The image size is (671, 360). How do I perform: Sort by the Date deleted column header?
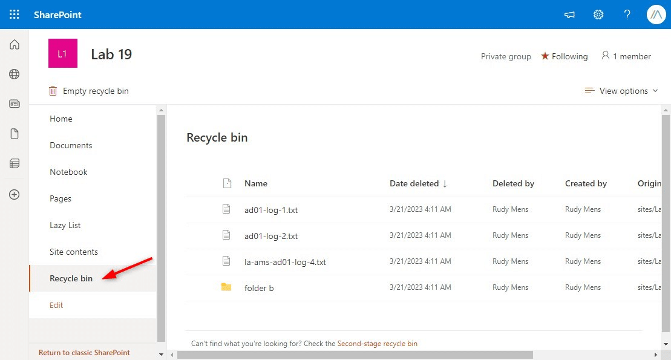[x=414, y=183]
